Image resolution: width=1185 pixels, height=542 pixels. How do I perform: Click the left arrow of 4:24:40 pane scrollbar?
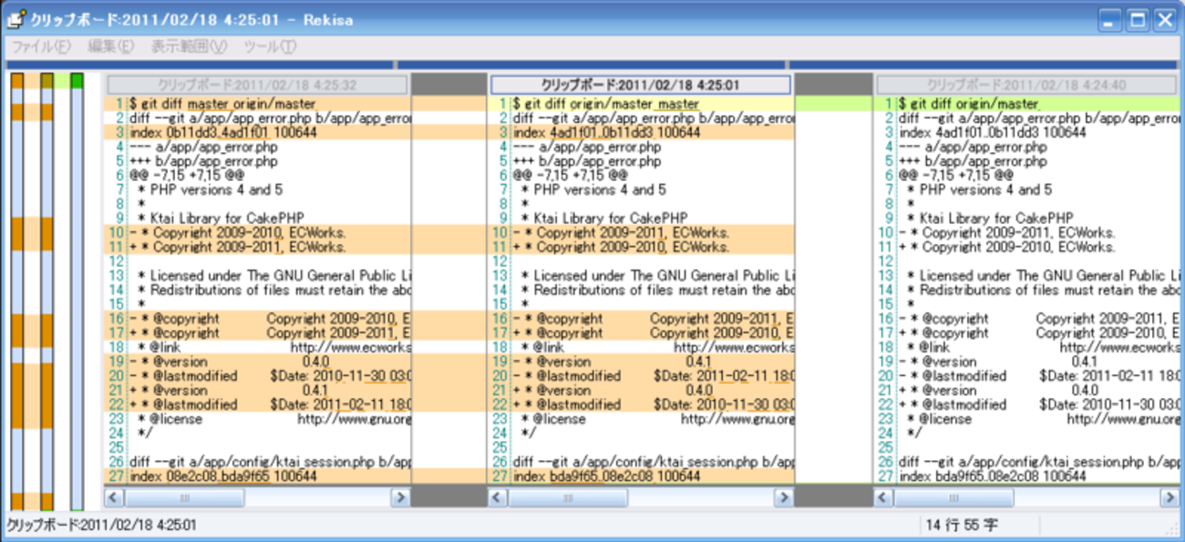[x=883, y=498]
